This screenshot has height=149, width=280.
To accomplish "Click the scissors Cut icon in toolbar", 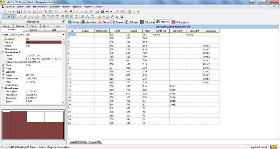I will (x=46, y=12).
